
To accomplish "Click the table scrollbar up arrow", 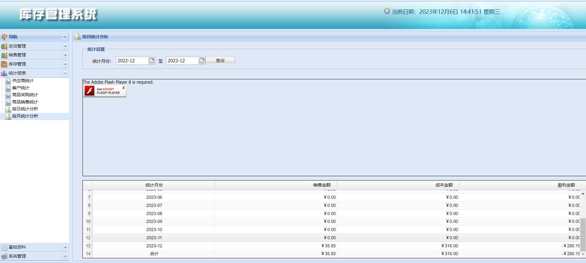I will pyautogui.click(x=583, y=194).
